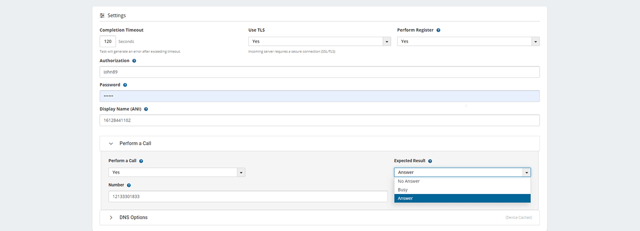Click help icon beside Perform a Call label
Viewport: 640px width, 231px height.
click(141, 161)
